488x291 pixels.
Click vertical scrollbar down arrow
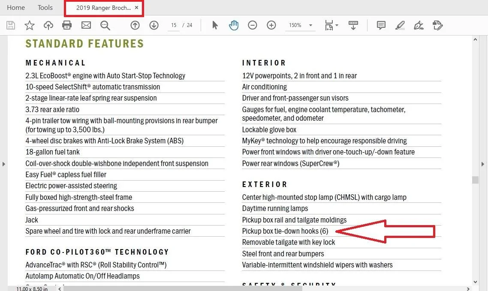coord(475,282)
